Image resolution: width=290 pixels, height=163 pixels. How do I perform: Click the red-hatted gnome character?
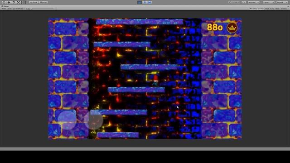coord(155,81)
